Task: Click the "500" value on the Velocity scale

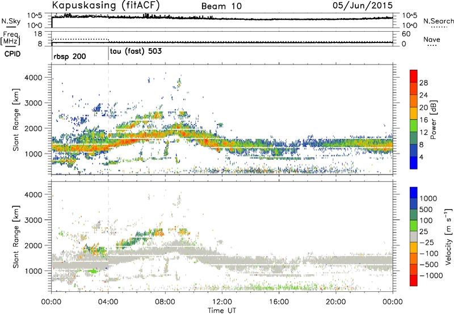Action: coord(426,209)
